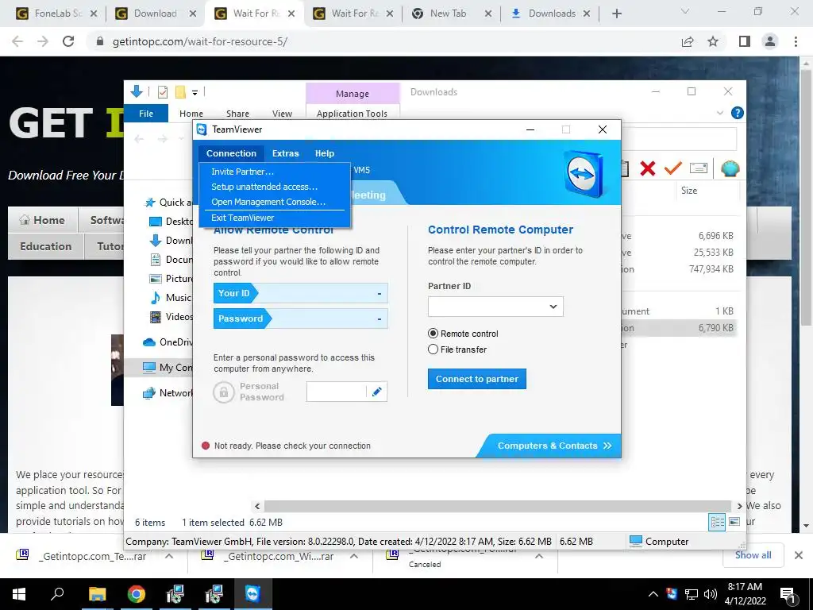Click the 747,934 KB file size
This screenshot has height=610, width=813.
pos(711,269)
